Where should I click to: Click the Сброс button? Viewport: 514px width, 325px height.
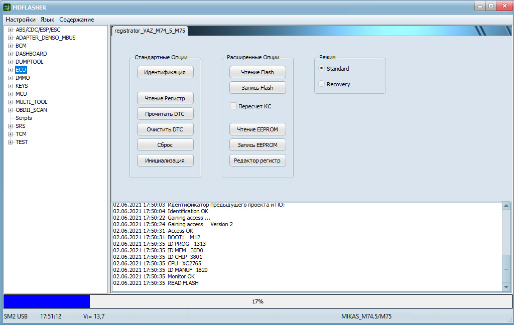[x=165, y=145]
